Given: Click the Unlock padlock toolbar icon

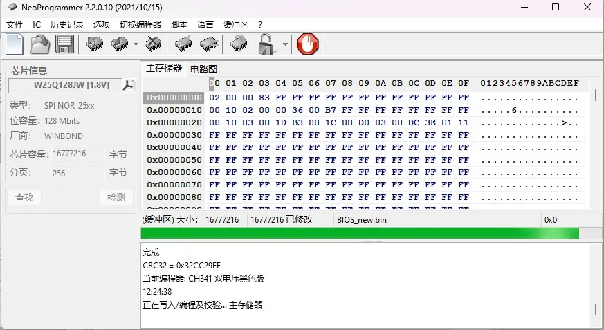Looking at the screenshot, I should 268,44.
